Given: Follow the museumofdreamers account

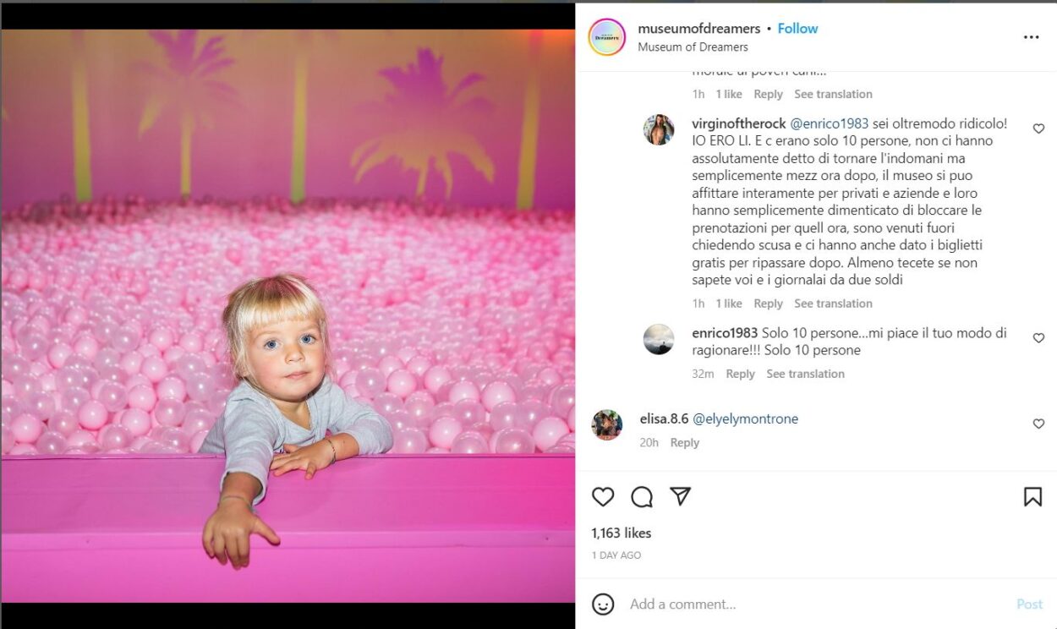Looking at the screenshot, I should tap(797, 29).
